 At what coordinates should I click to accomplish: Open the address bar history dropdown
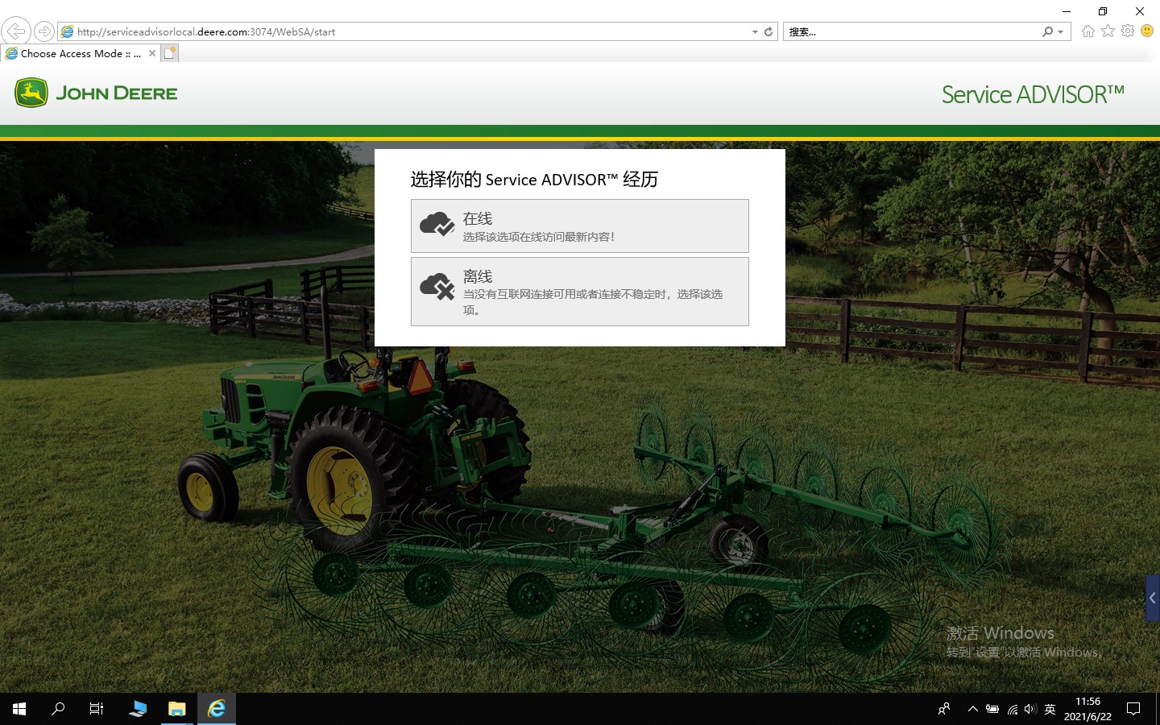tap(755, 32)
